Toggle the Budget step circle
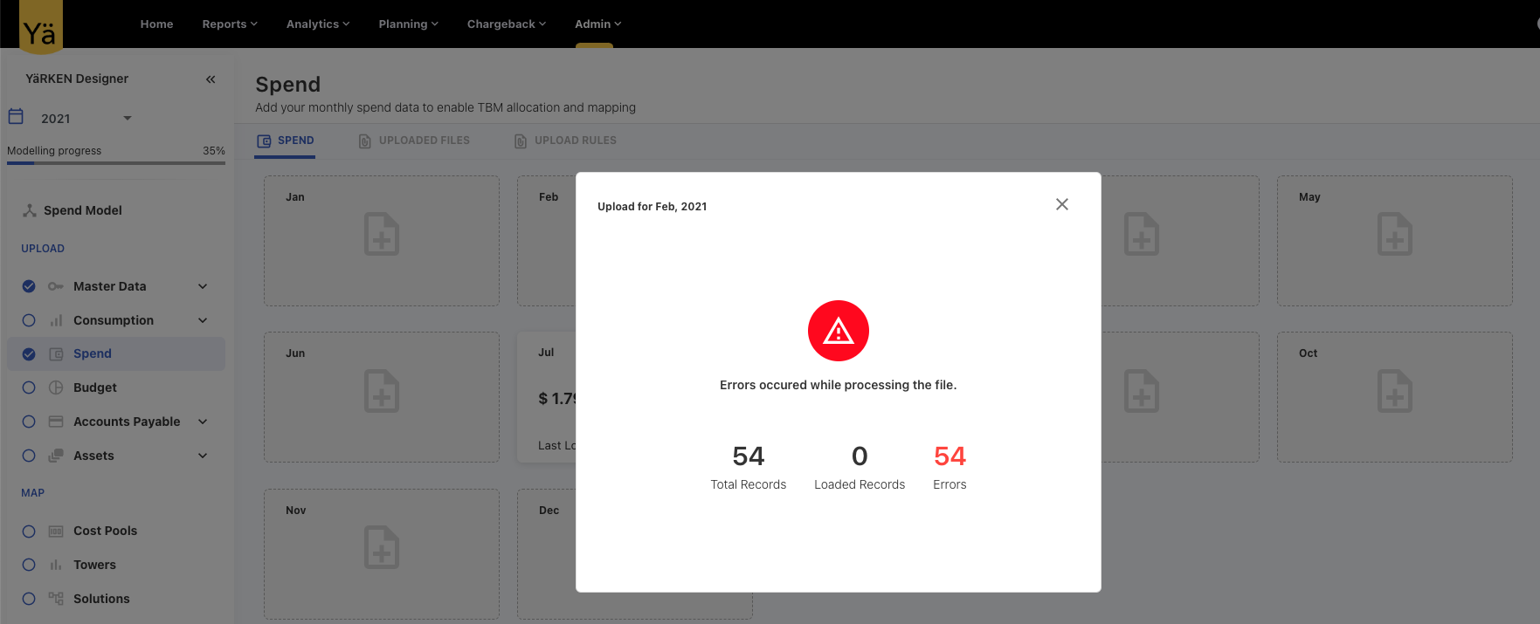1540x624 pixels. (29, 387)
